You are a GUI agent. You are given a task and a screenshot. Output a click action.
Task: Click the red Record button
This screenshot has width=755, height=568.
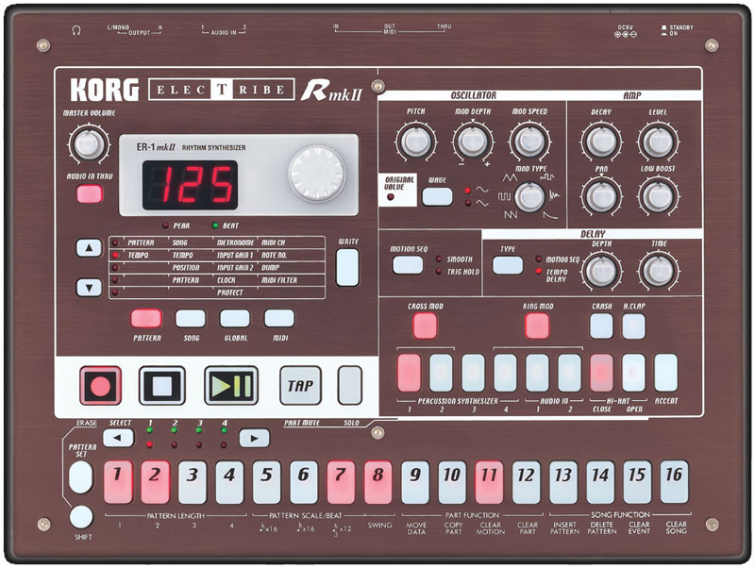[x=101, y=386]
